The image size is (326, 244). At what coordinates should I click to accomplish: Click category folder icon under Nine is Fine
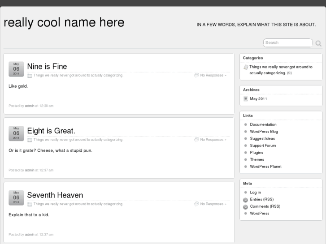point(30,76)
